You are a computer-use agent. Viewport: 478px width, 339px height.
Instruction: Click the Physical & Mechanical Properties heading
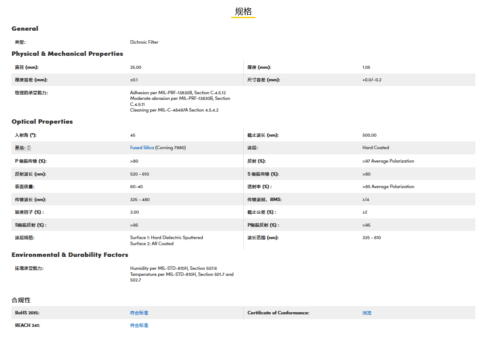(x=67, y=54)
